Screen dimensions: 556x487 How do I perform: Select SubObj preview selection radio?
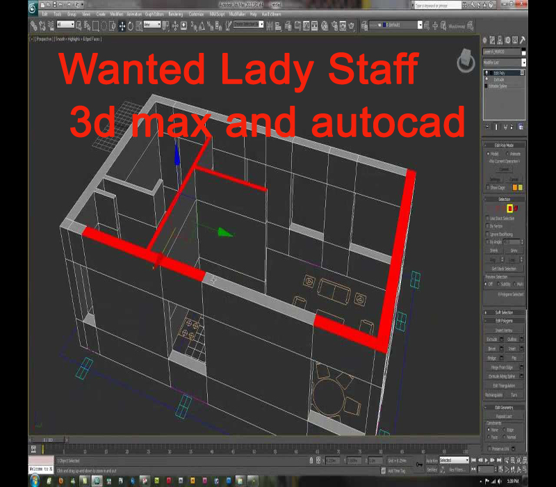coord(498,284)
